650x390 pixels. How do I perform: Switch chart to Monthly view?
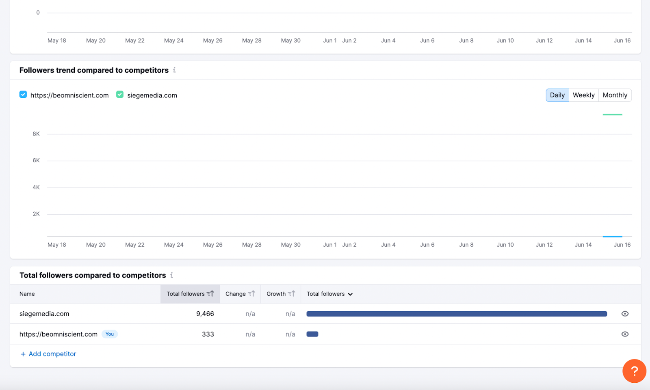tap(615, 95)
